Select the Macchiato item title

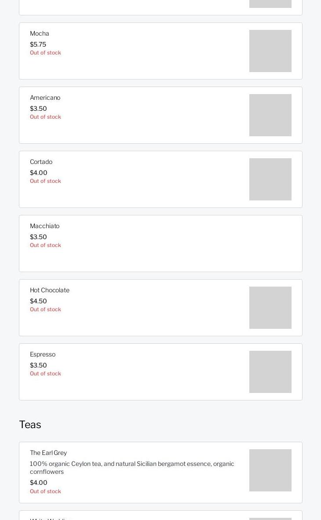coord(44,226)
